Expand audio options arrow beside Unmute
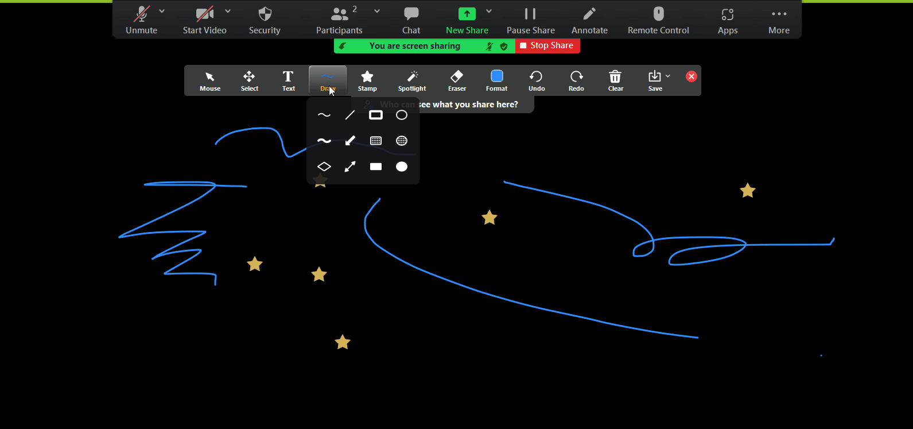This screenshot has width=913, height=429. [x=162, y=11]
